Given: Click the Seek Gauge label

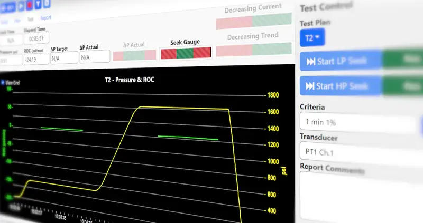Looking at the screenshot, I should [185, 42].
